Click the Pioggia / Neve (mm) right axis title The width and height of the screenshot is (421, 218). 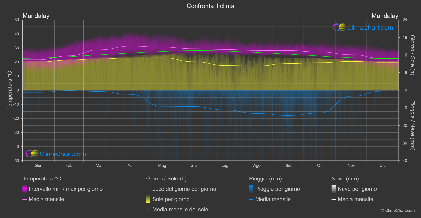[412, 126]
